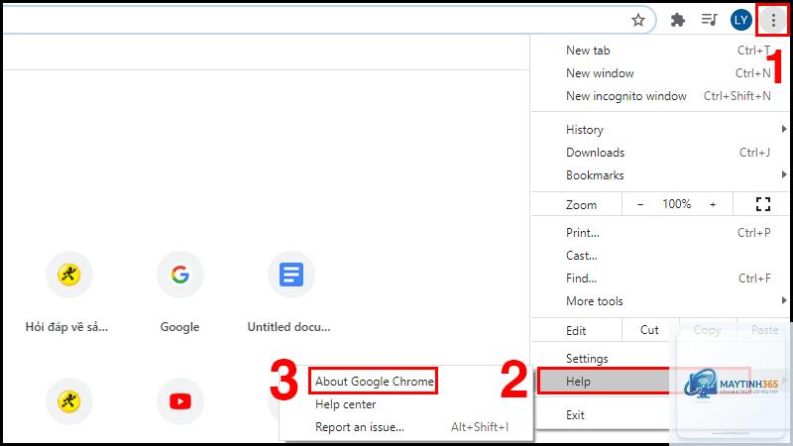
Task: Expand the History submenu
Action: 660,130
